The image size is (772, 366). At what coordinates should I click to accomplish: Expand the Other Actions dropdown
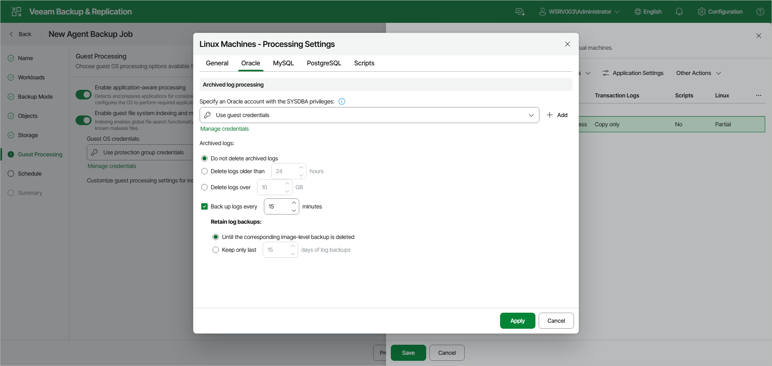[x=698, y=73]
